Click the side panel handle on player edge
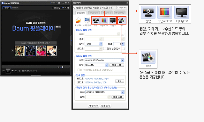 point(71,40)
